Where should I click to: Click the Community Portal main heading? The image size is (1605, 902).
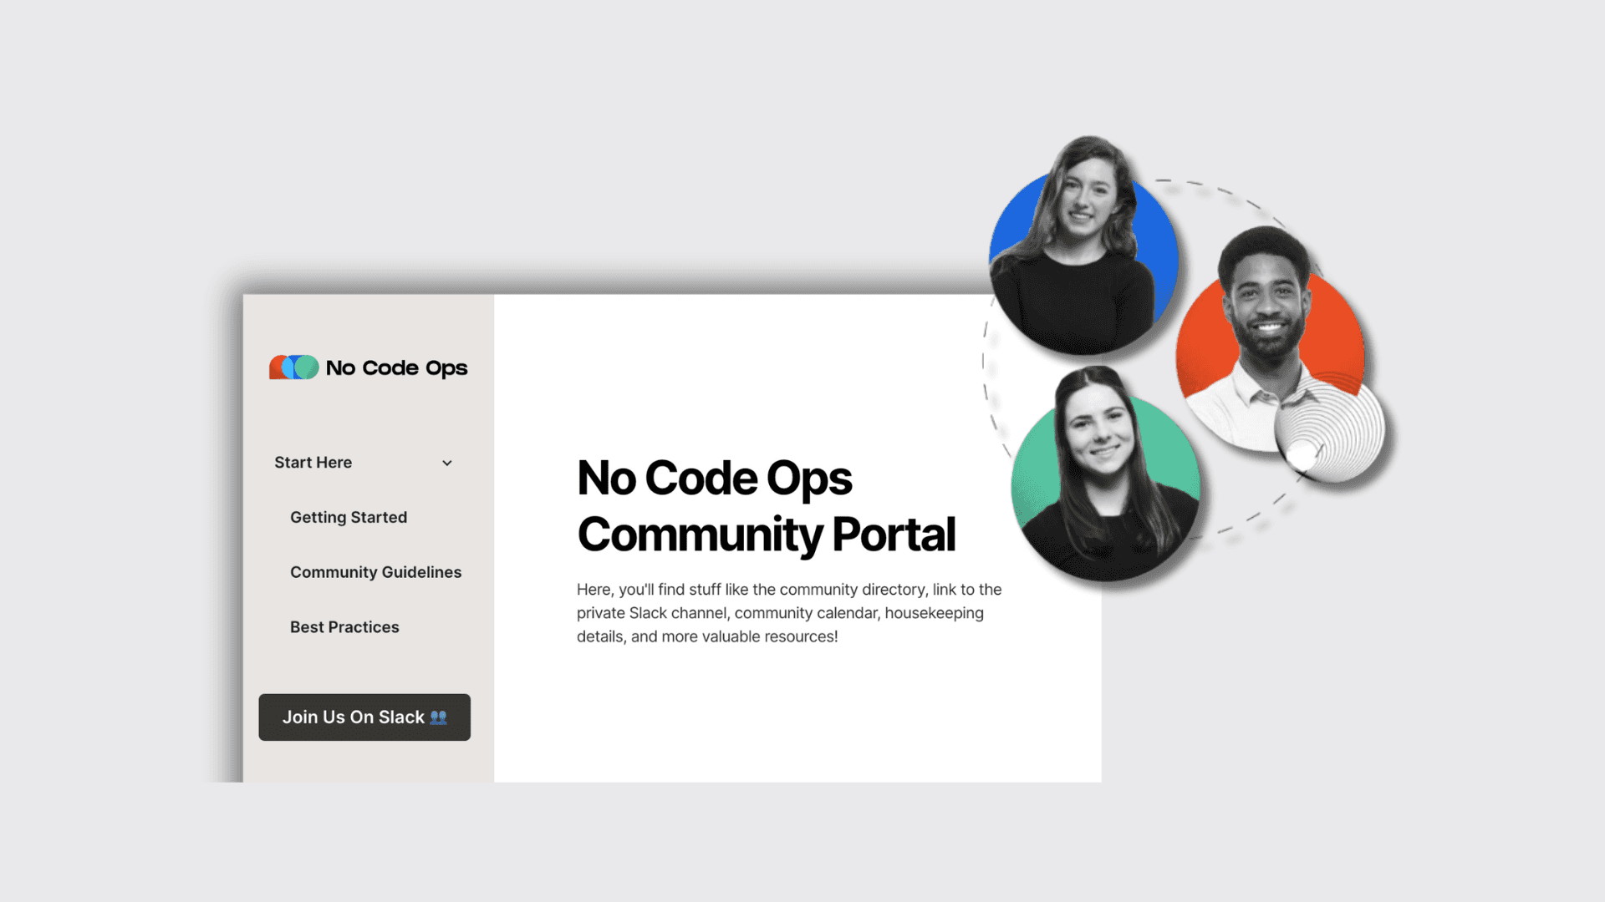pos(765,506)
